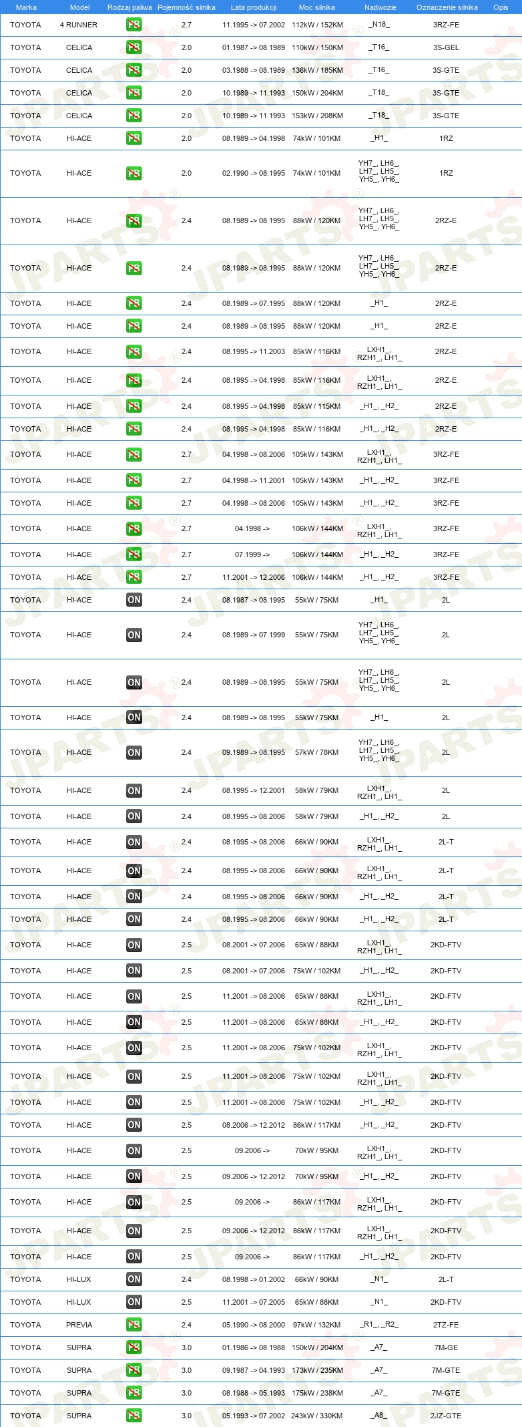Click the diesel ON icon in the HI-ACE 08.1987 -> 08.1995 row
Image resolution: width=522 pixels, height=1427 pixels.
pyautogui.click(x=134, y=600)
